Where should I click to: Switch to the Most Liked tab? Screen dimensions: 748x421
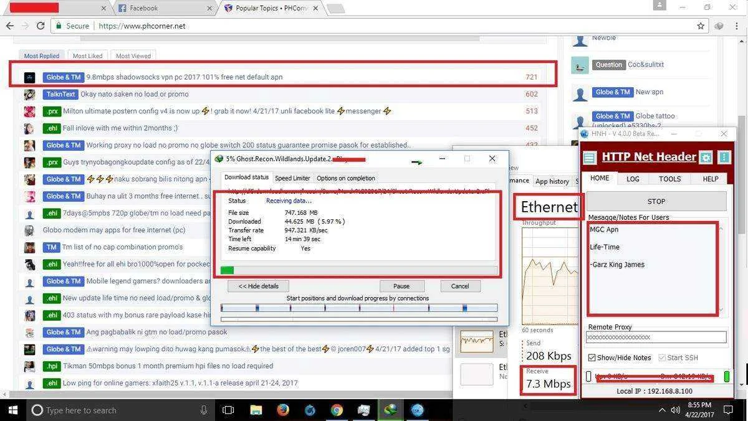click(x=87, y=56)
